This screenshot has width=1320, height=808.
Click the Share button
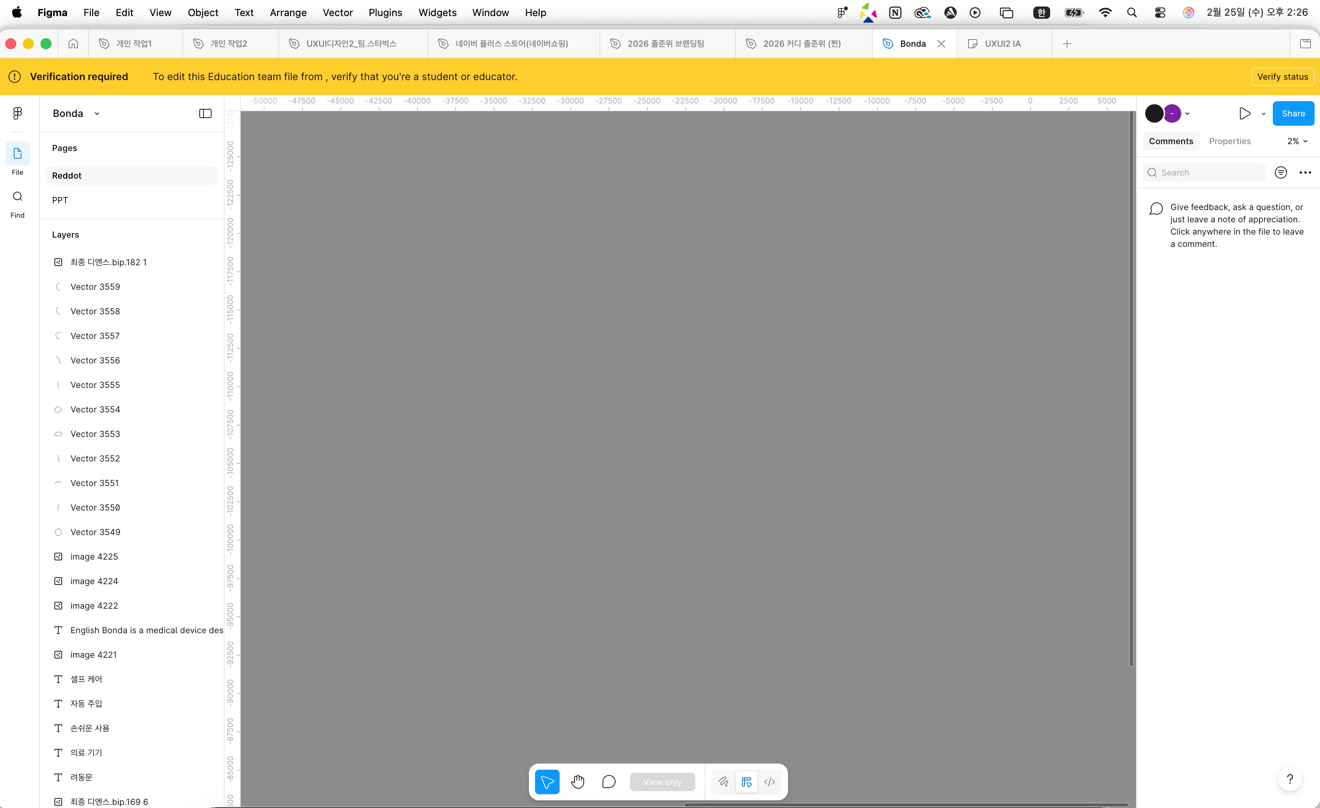[x=1293, y=113]
